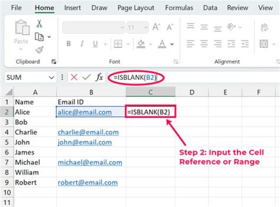The height and width of the screenshot is (207, 280).
Task: Click the Cut scissors icon
Action: [39, 24]
